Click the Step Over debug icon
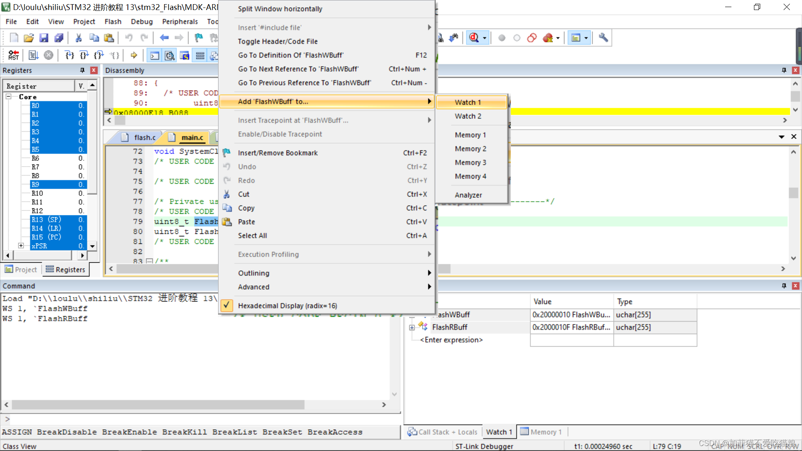The image size is (802, 451). click(x=84, y=55)
